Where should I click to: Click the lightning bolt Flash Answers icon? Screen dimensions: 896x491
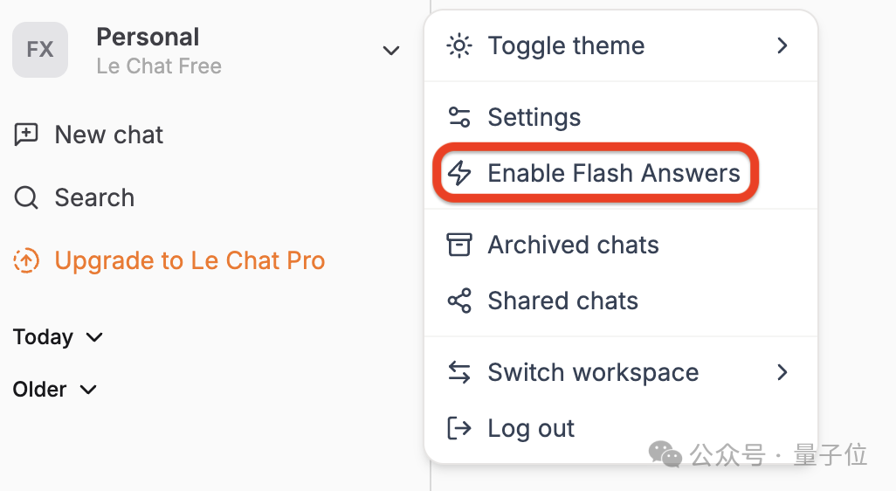click(x=458, y=173)
